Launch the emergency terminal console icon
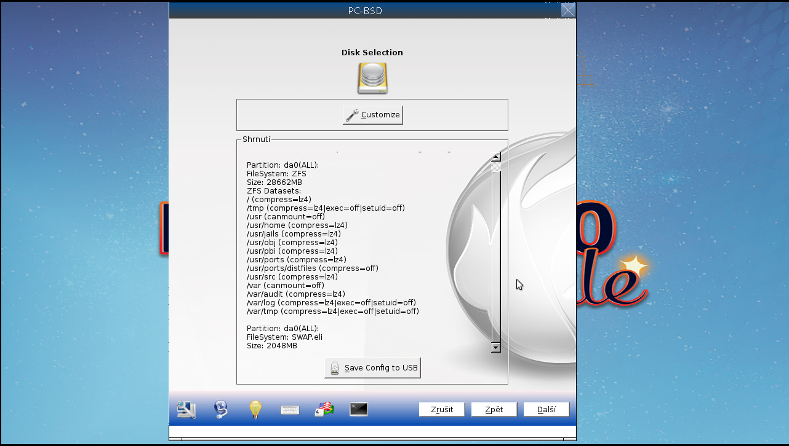The width and height of the screenshot is (789, 446). [x=358, y=409]
